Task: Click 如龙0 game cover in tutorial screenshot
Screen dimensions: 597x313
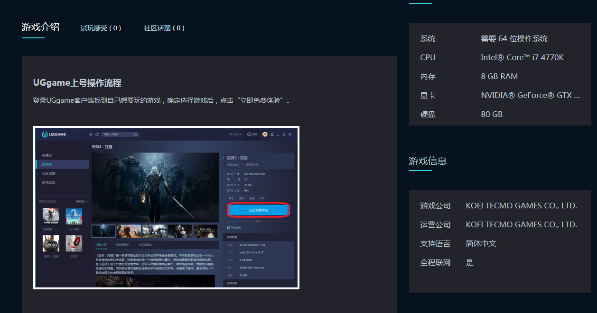Action: tap(74, 243)
